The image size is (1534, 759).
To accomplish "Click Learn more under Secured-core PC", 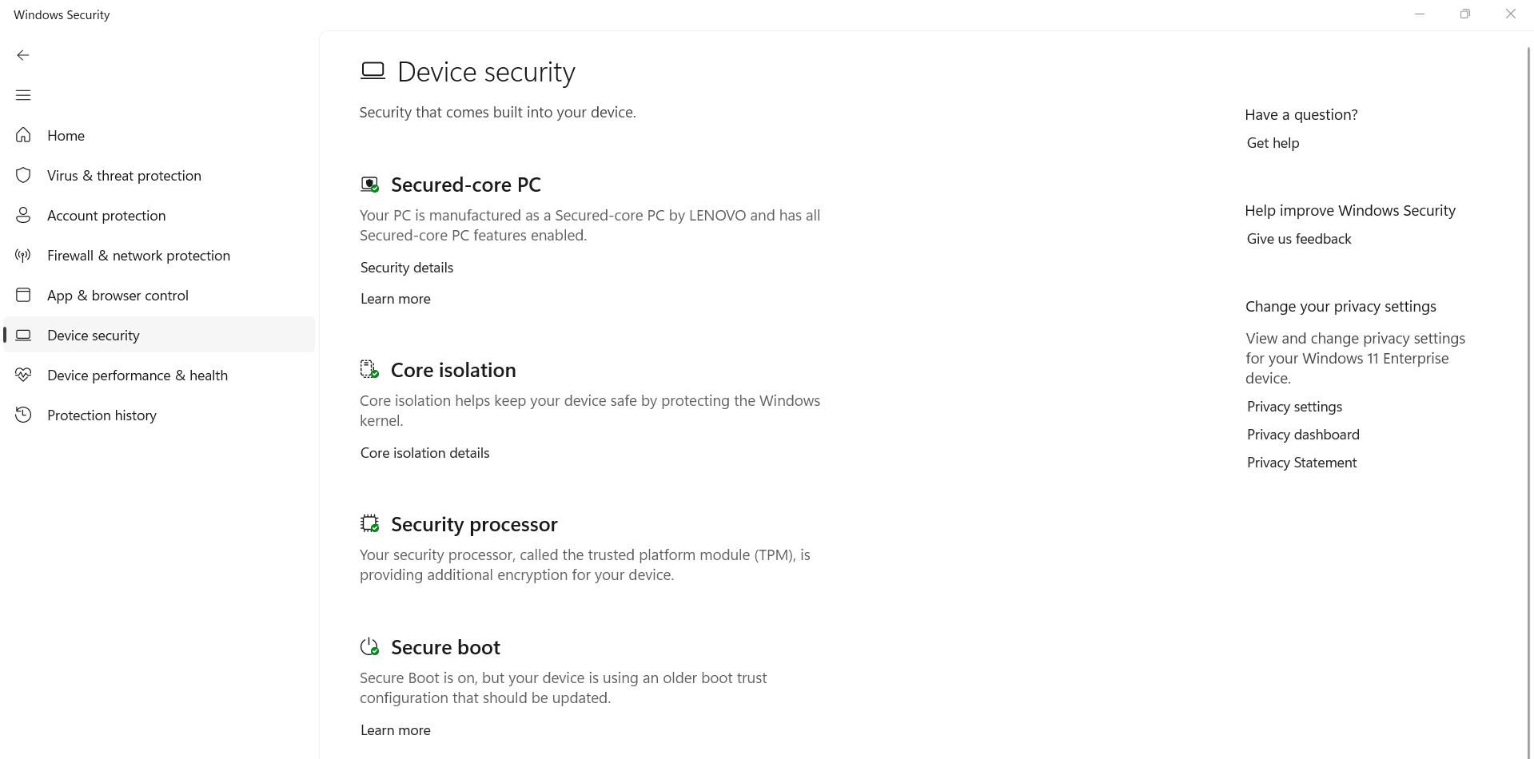I will pyautogui.click(x=395, y=299).
